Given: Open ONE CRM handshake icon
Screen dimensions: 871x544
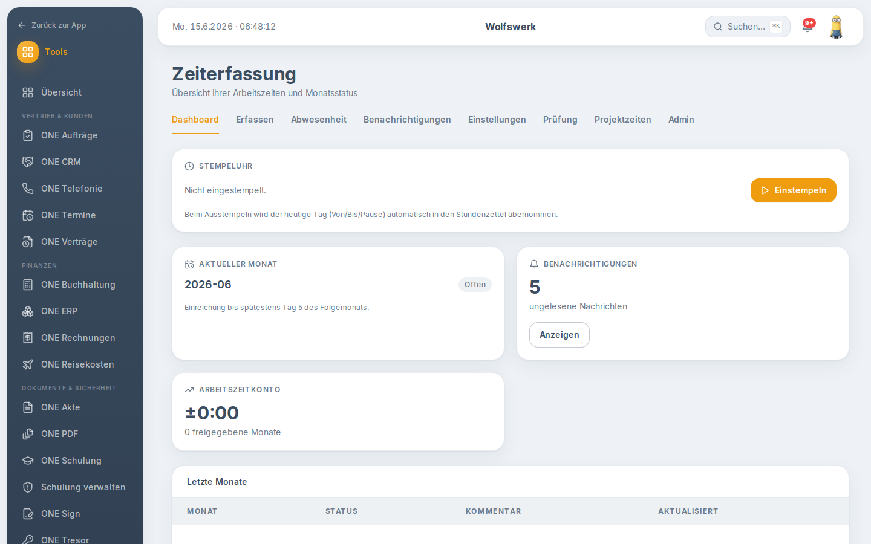Looking at the screenshot, I should 28,162.
